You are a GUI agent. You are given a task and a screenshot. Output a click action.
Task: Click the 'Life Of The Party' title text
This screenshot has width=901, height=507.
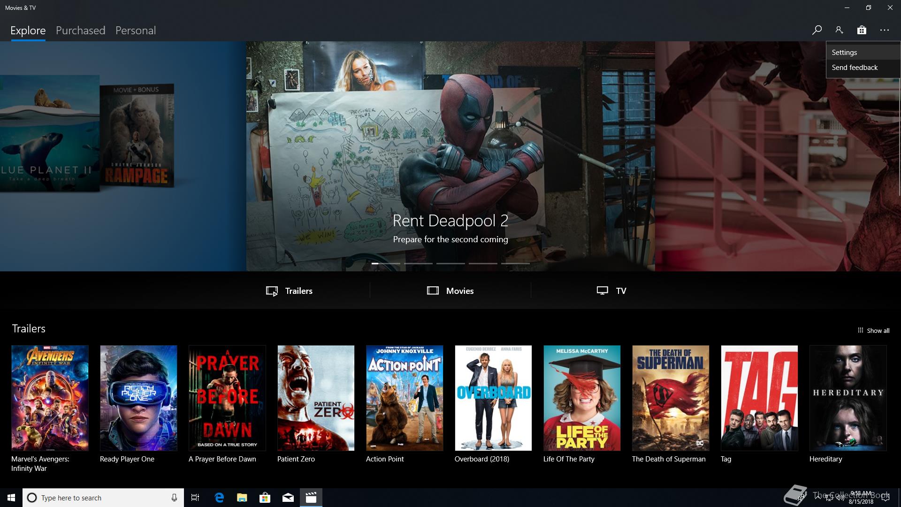pyautogui.click(x=569, y=459)
